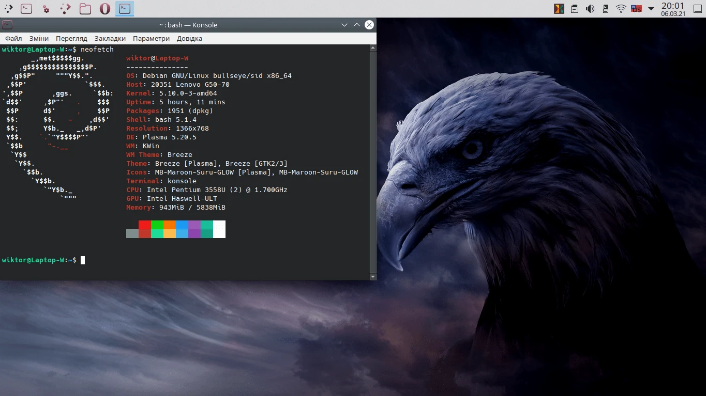706x396 pixels.
Task: Open the Wi-Fi networks tray icon
Action: tap(621, 8)
